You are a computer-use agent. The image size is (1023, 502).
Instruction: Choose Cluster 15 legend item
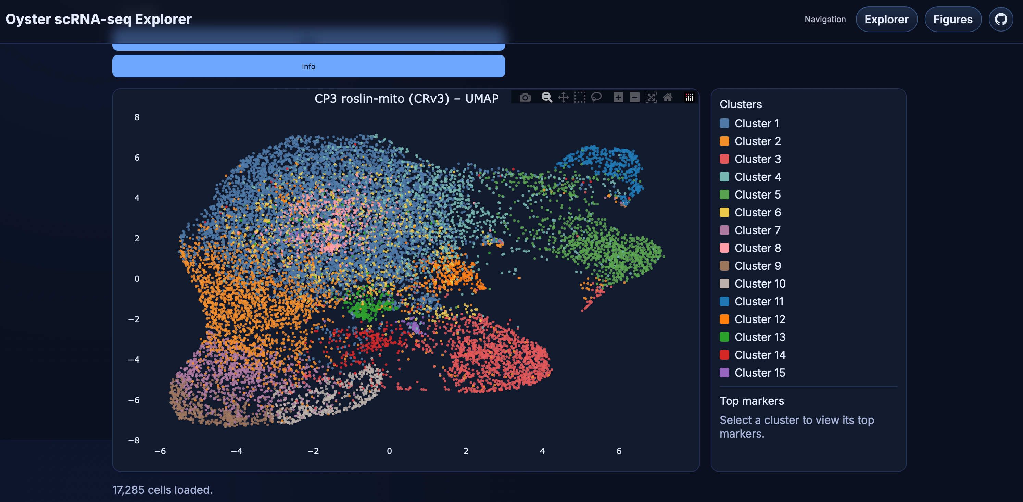[759, 373]
